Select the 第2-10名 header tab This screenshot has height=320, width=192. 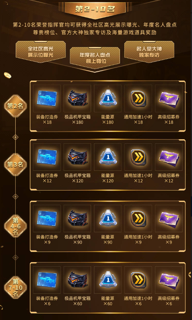click(95, 10)
